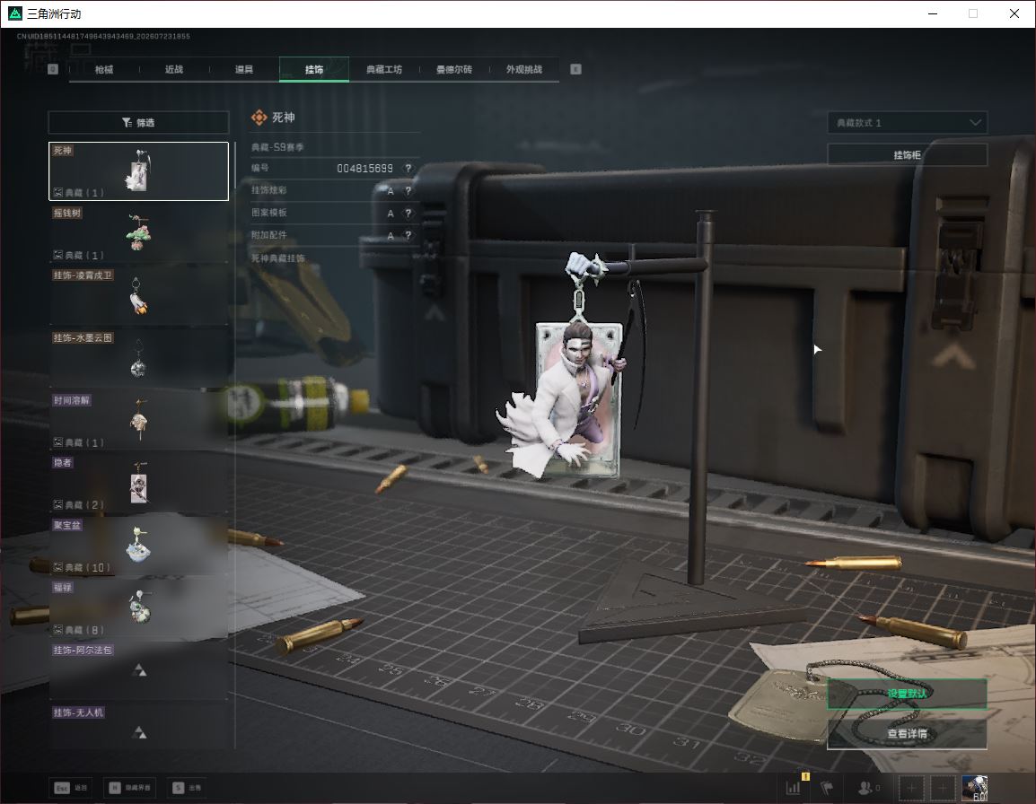Screen dimensions: 1036x804
Task: Pick the 福禄 charm item
Action: click(x=139, y=608)
